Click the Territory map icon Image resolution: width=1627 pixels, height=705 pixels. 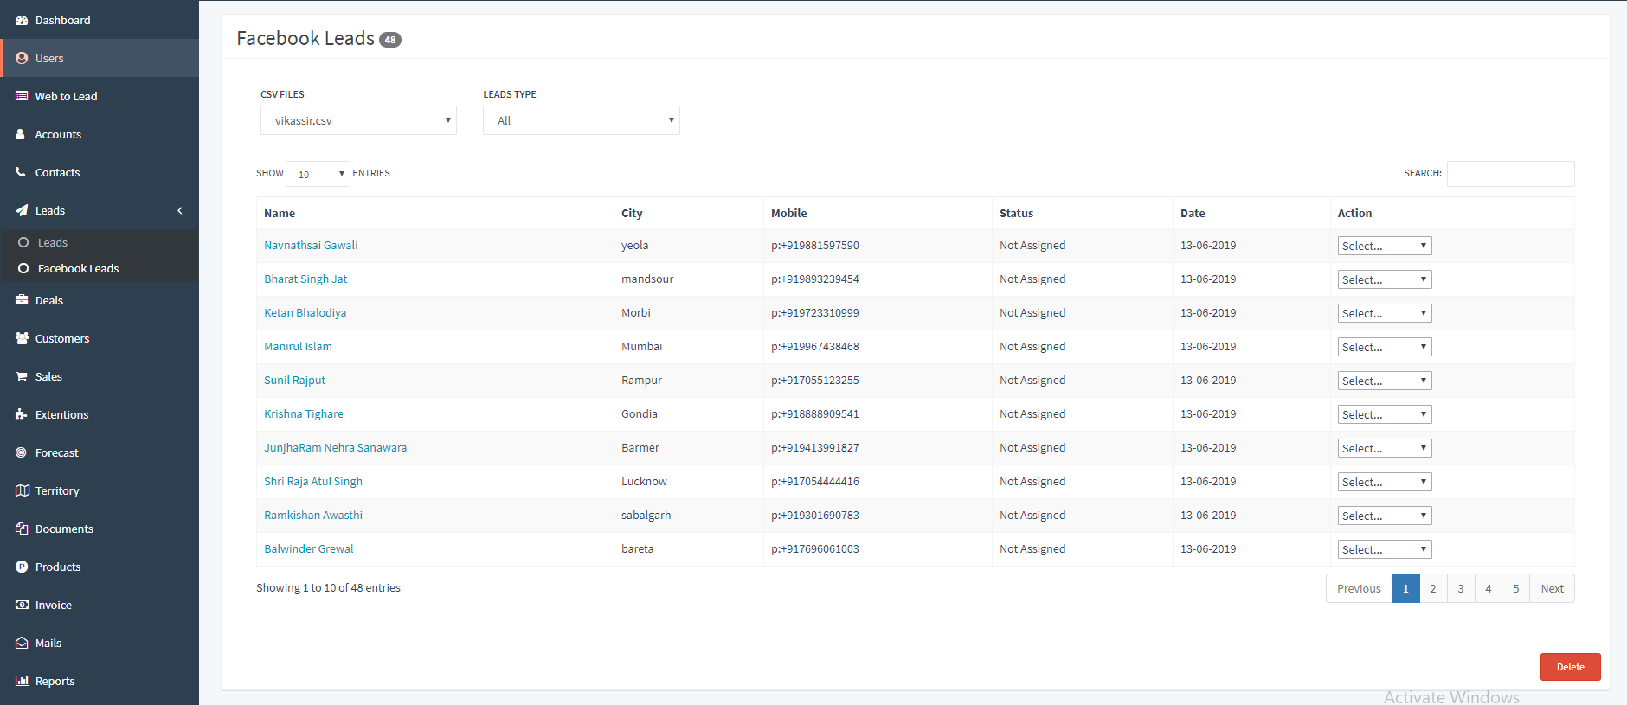click(23, 490)
